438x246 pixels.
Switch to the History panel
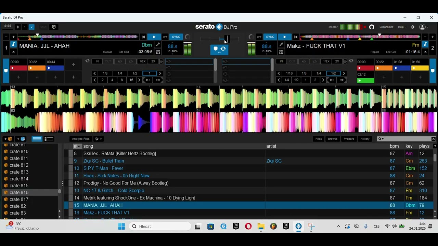tap(365, 139)
